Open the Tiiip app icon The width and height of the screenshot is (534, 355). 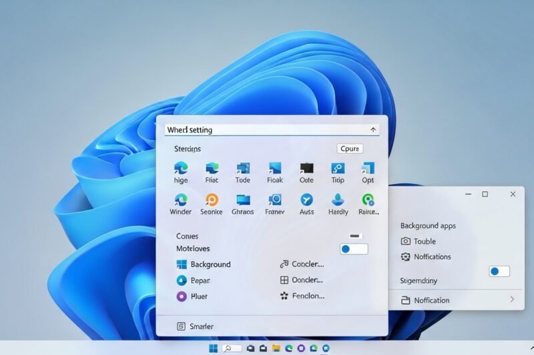338,168
